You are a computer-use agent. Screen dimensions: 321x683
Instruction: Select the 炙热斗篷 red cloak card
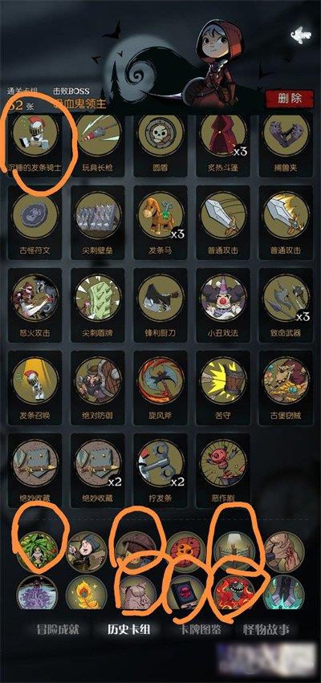click(223, 145)
